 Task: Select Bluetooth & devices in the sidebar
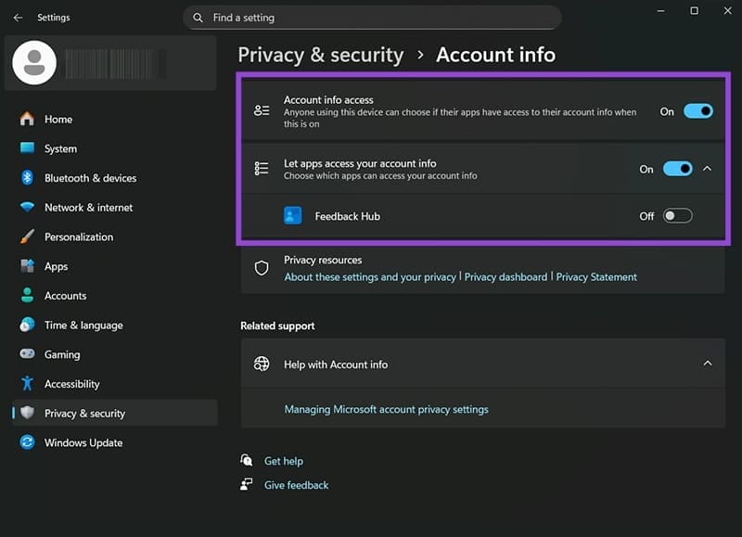tap(88, 177)
